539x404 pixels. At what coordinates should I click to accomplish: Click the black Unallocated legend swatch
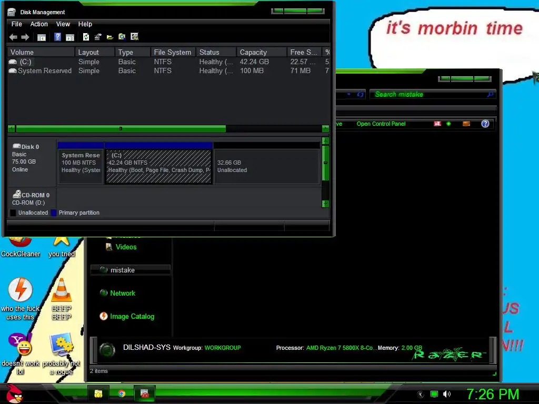(x=13, y=213)
